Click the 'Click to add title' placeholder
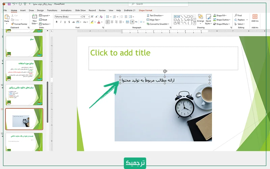Image resolution: width=270 pixels, height=169 pixels. click(163, 58)
